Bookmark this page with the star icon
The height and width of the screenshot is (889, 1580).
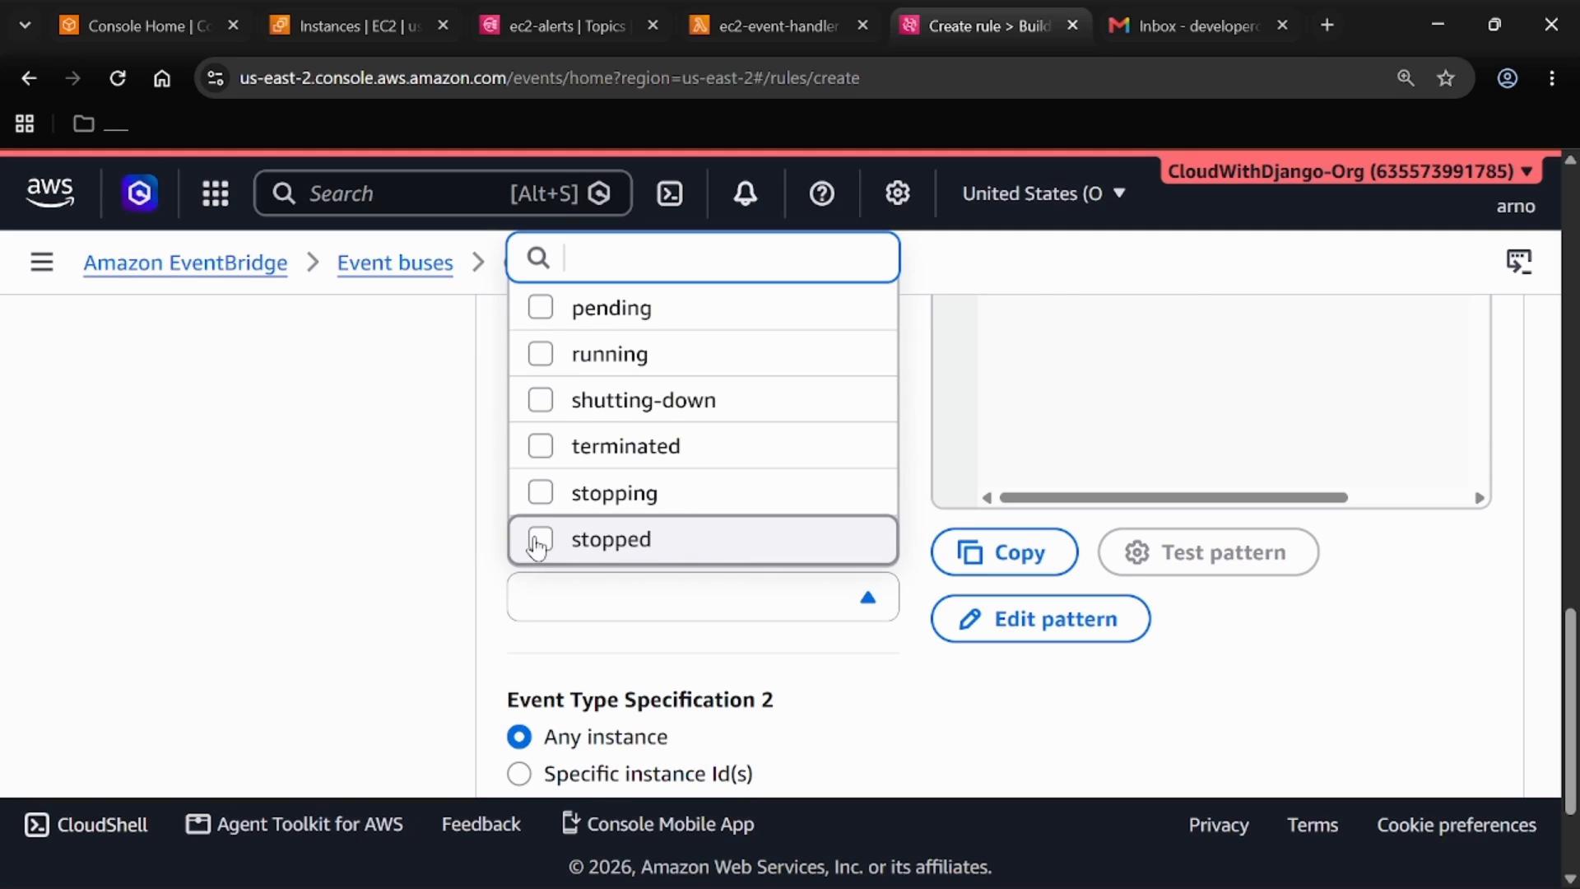[1446, 78]
